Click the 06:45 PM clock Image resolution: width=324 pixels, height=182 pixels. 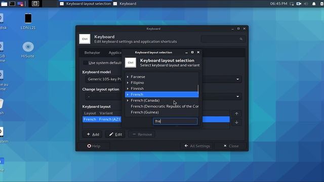(278, 4)
